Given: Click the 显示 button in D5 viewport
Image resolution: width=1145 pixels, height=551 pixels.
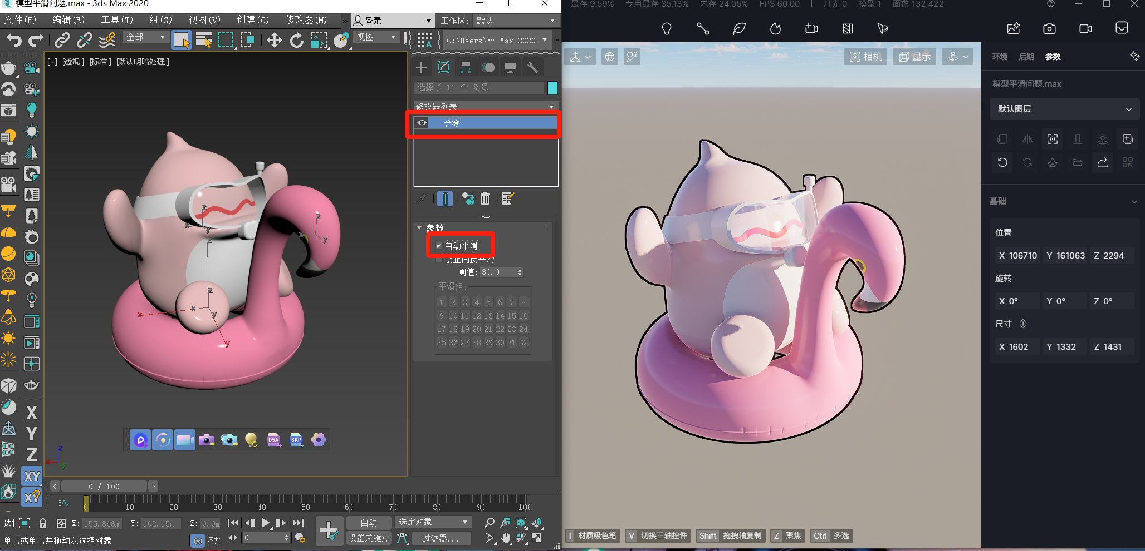Looking at the screenshot, I should (914, 57).
